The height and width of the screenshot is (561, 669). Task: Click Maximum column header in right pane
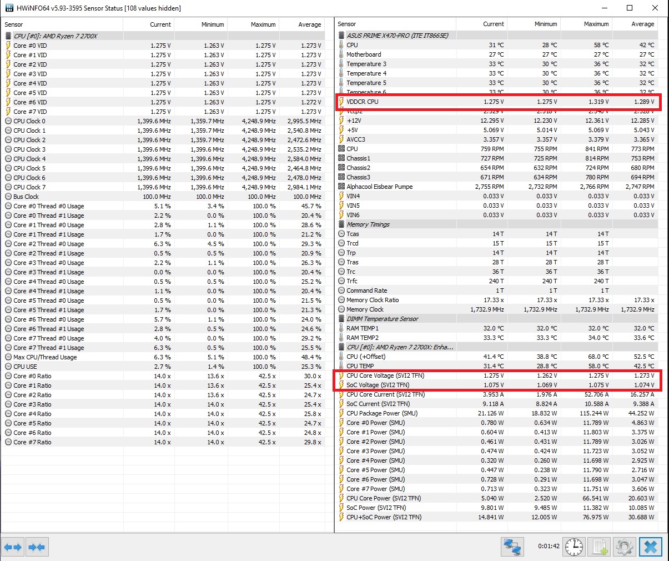[586, 24]
